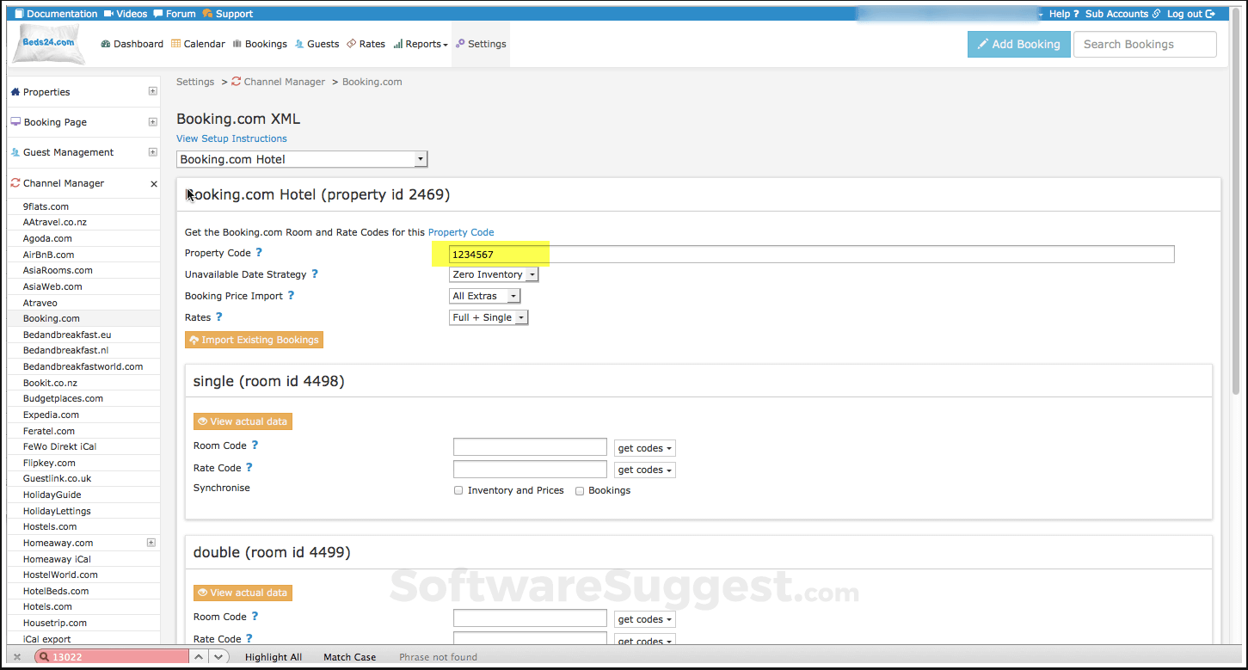This screenshot has height=670, width=1248.
Task: Click find previous arrow in search bar
Action: [x=199, y=657]
